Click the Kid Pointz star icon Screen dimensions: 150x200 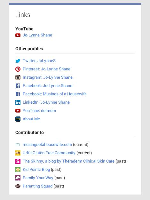point(18,170)
